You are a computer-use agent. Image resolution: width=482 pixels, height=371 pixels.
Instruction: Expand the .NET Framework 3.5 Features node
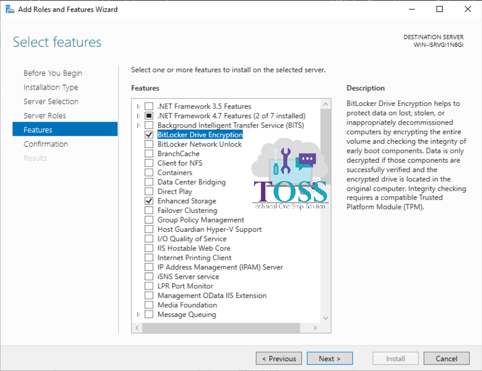pyautogui.click(x=138, y=106)
